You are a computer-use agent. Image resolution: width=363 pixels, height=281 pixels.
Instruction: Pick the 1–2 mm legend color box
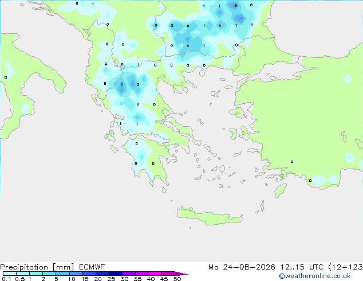pos(36,274)
